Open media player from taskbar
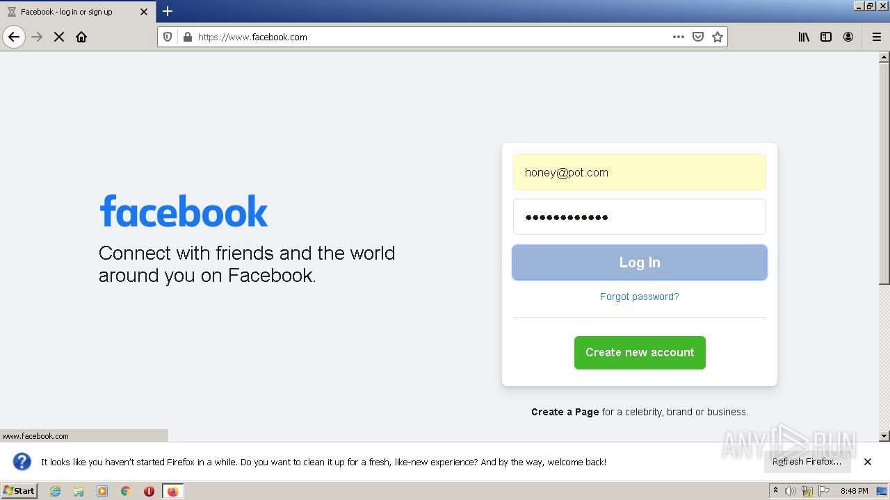 coord(102,491)
